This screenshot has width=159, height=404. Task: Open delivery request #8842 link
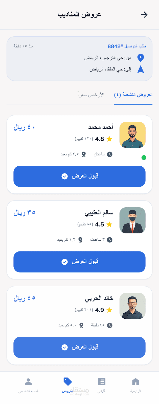click(x=127, y=46)
